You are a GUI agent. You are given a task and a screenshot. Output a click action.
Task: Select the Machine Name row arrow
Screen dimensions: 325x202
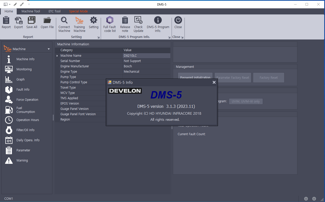pos(57,56)
